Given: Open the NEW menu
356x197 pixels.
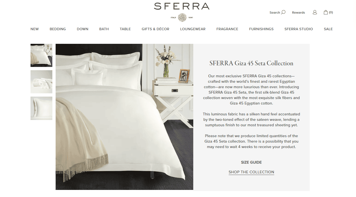Looking at the screenshot, I should click(x=35, y=29).
